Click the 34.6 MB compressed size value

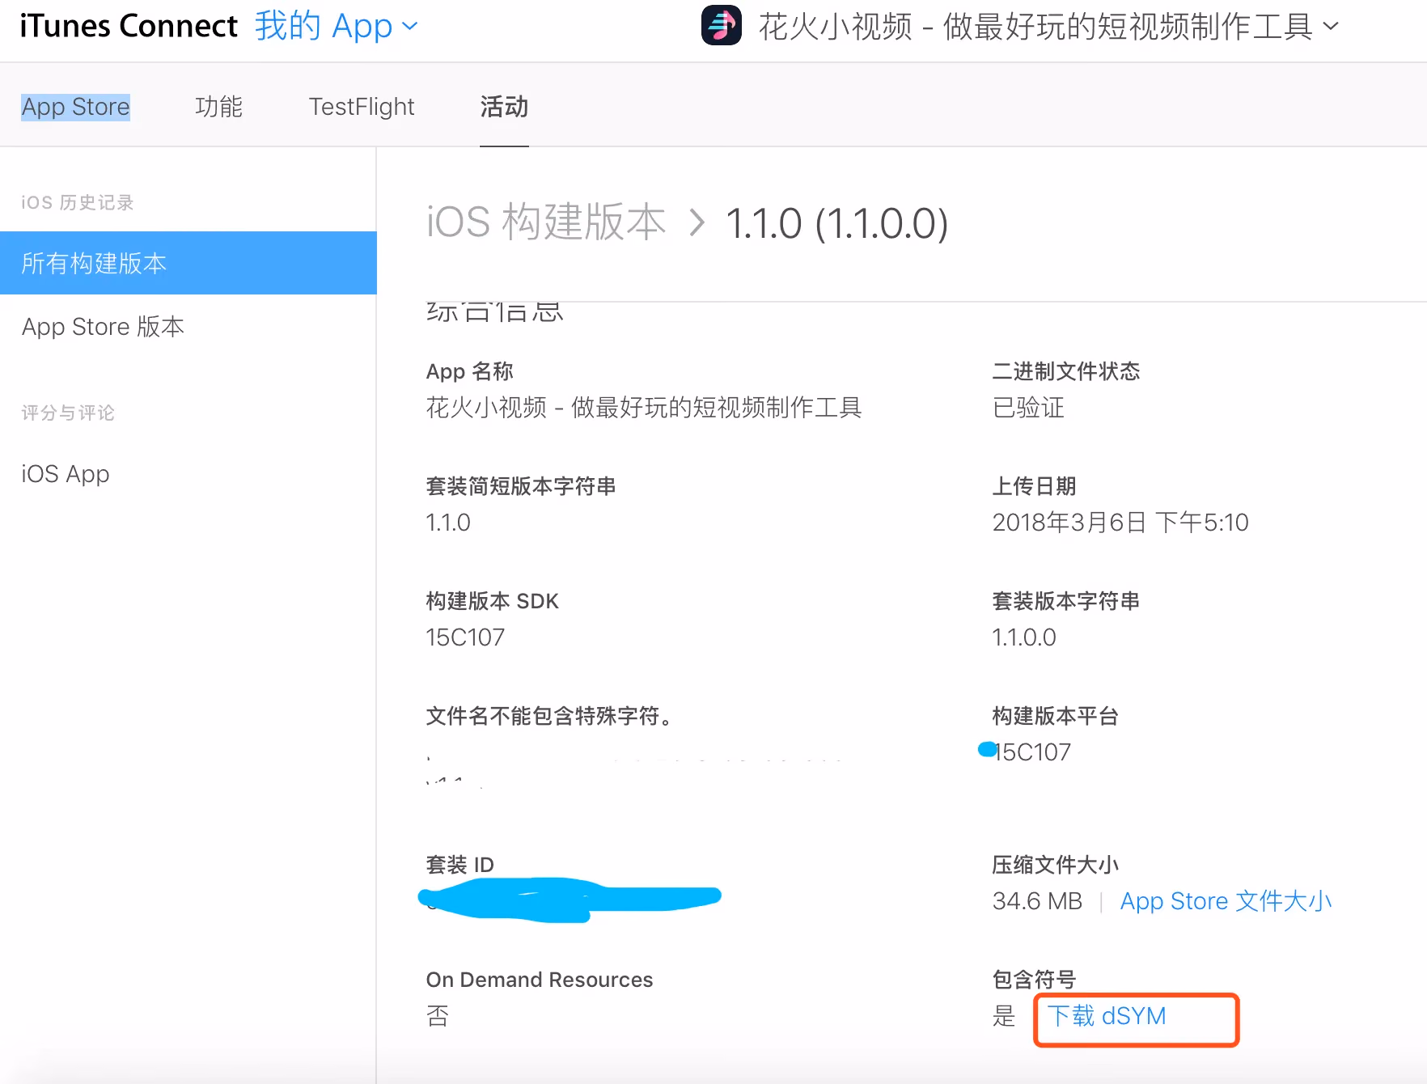click(1037, 900)
